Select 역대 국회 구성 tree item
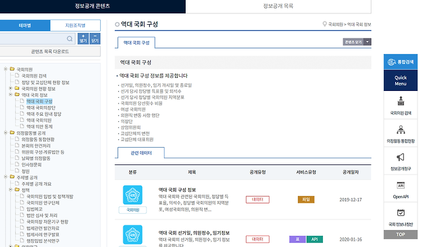Image resolution: width=422 pixels, height=247 pixels. (39, 101)
